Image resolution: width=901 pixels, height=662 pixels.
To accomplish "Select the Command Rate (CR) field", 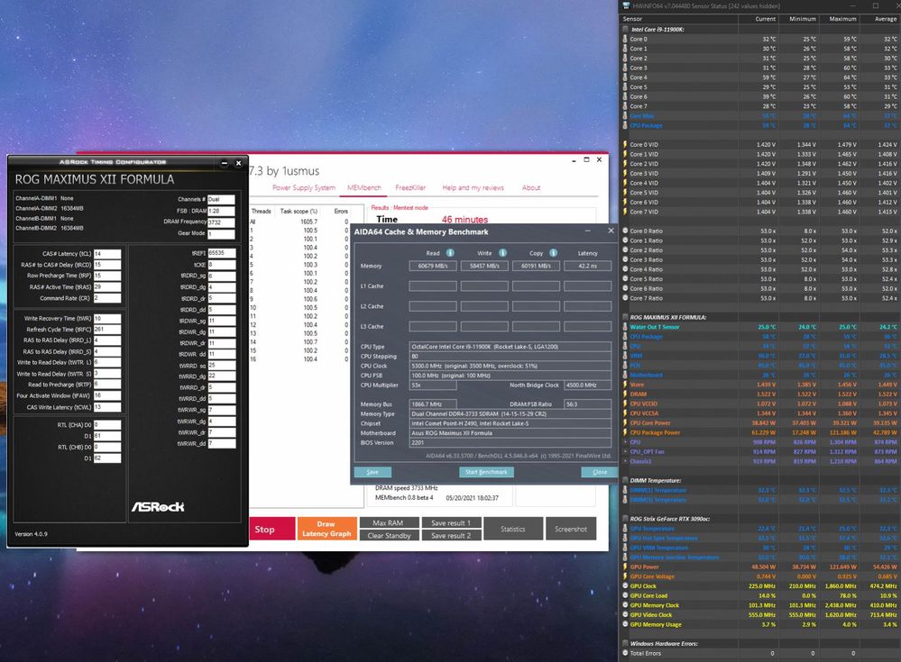I will tap(107, 298).
